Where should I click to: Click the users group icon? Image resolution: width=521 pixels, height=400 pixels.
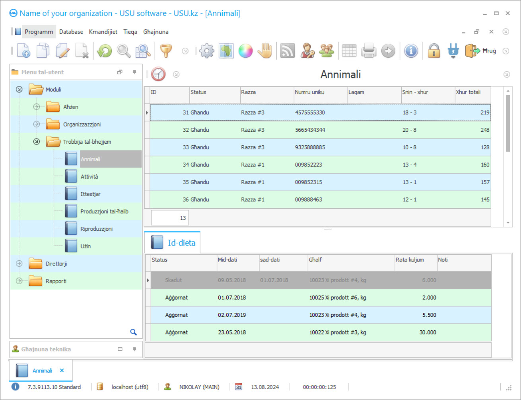[327, 51]
